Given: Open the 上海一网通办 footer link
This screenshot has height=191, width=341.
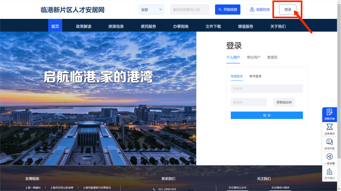Looking at the screenshot, I should click(x=33, y=188).
